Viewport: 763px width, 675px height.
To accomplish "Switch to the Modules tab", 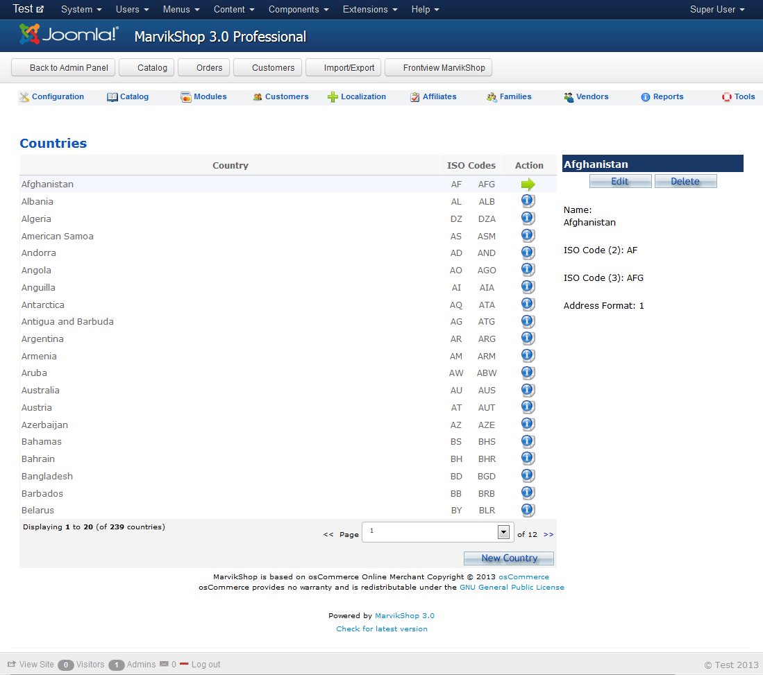I will 204,97.
